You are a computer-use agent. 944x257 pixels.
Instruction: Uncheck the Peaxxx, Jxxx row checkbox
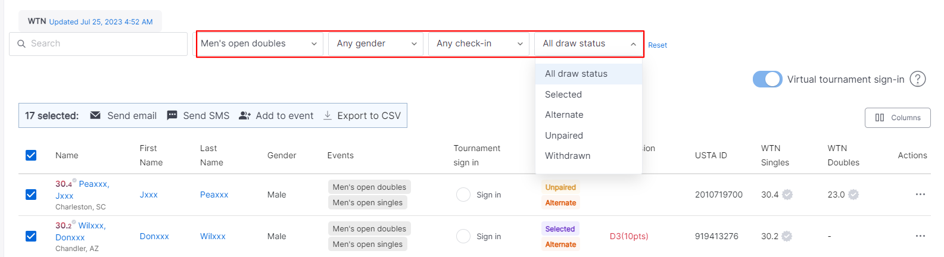(x=31, y=195)
